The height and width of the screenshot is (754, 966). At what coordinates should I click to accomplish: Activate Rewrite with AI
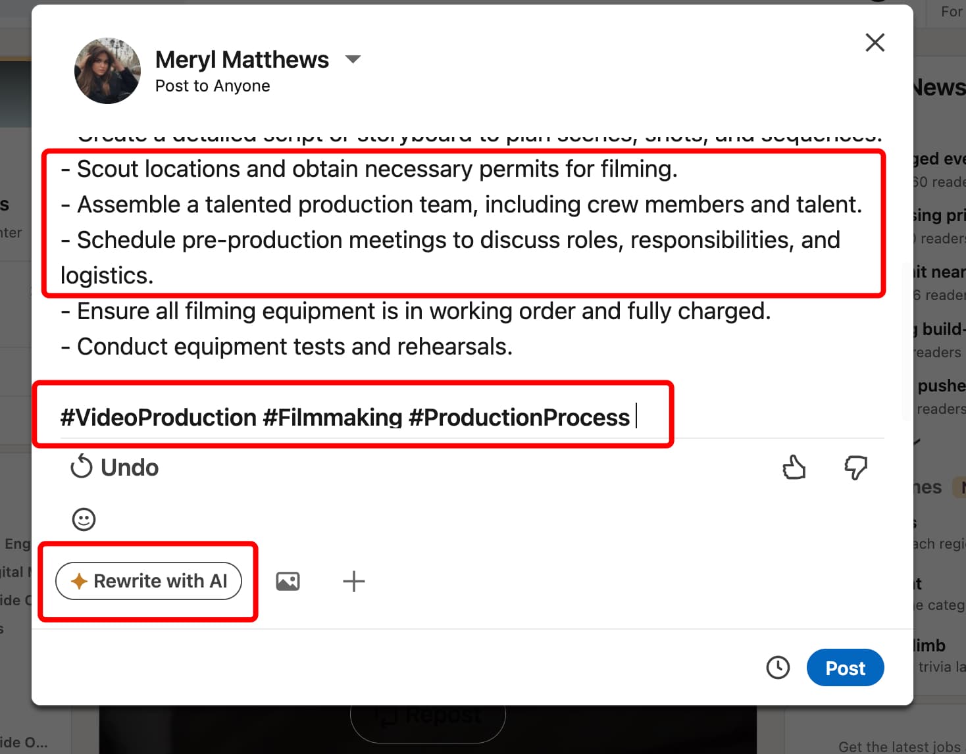(x=149, y=581)
